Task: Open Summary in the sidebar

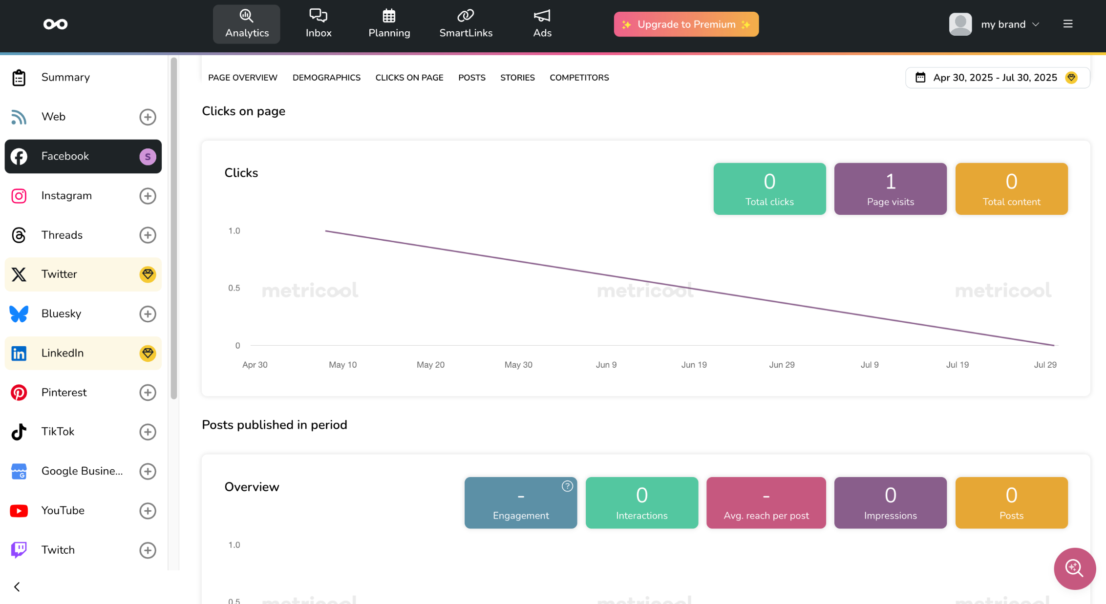Action: click(83, 77)
